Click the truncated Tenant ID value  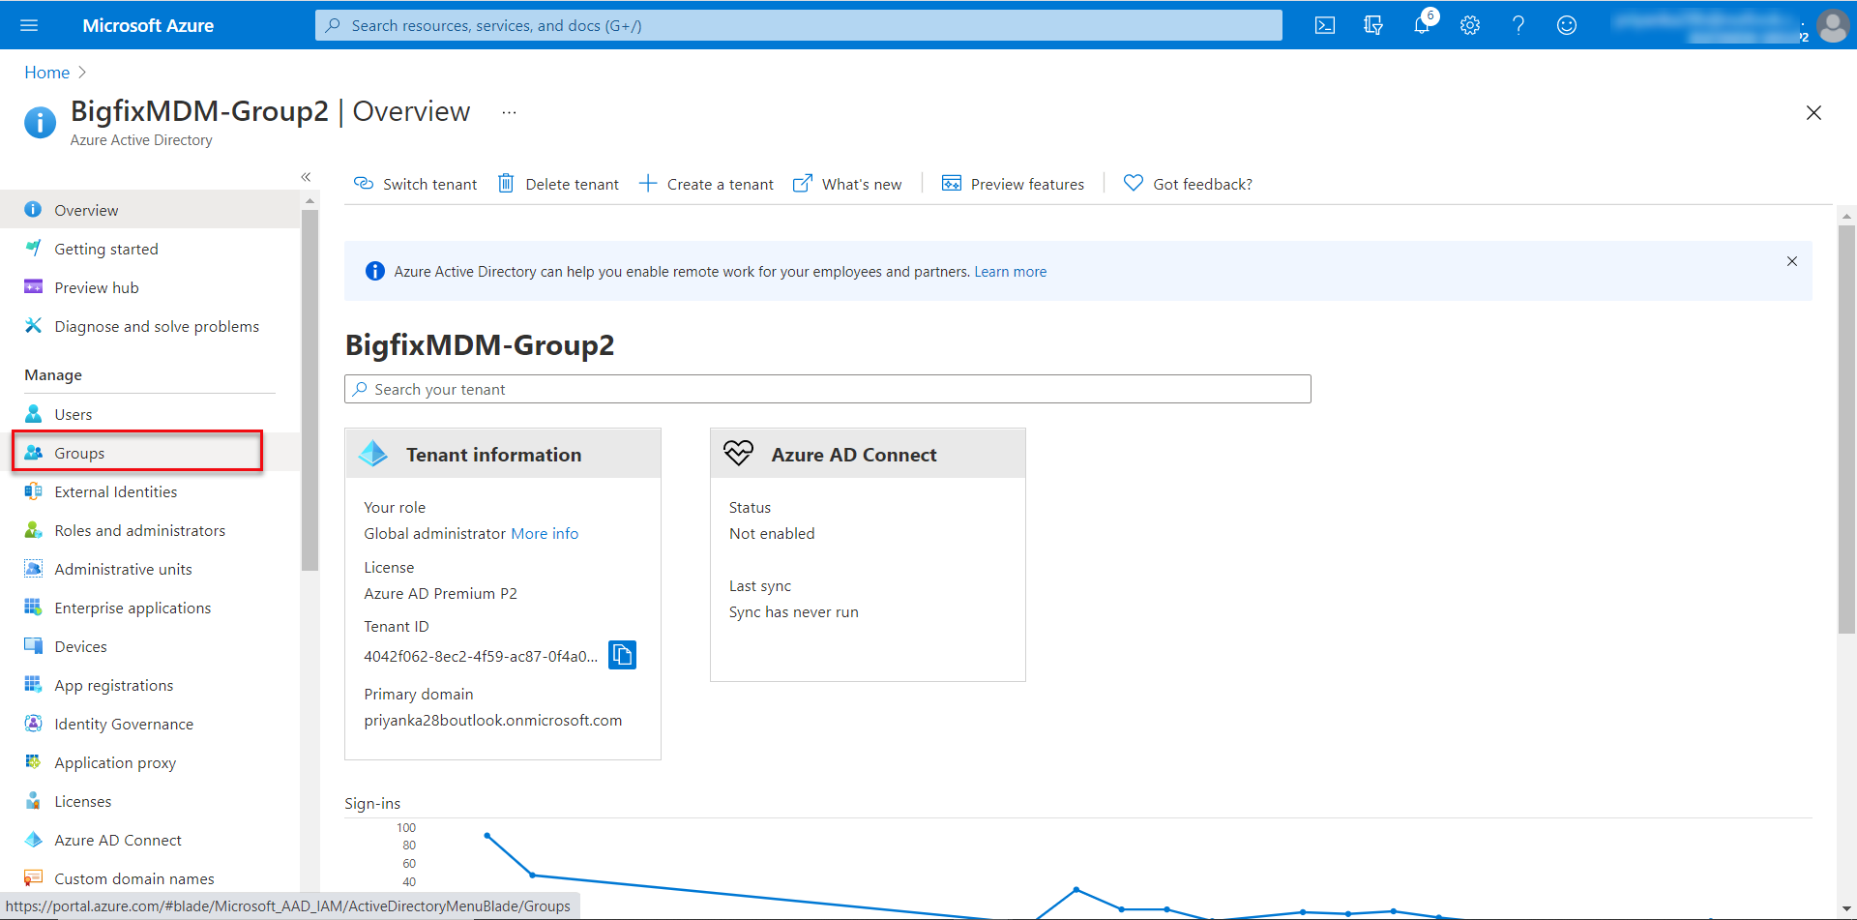click(481, 656)
